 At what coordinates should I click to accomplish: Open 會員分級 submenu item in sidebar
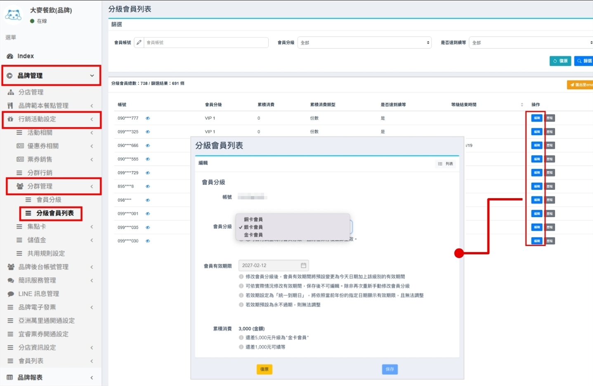(49, 200)
